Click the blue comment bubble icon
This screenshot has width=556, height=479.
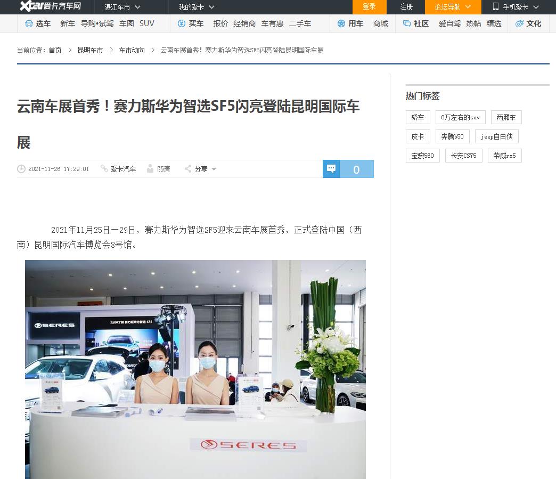click(x=331, y=169)
